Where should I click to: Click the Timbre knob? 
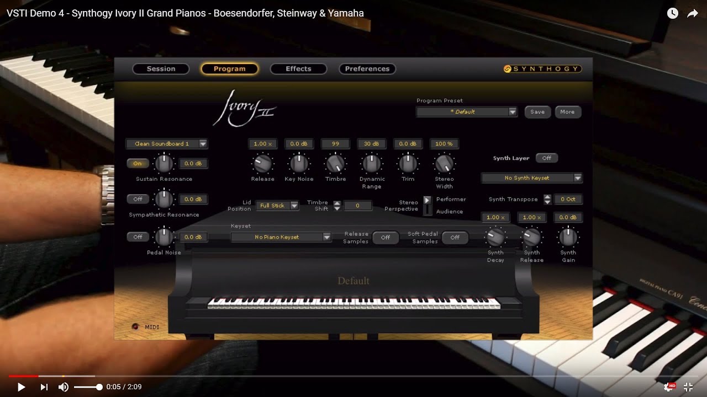pos(335,163)
